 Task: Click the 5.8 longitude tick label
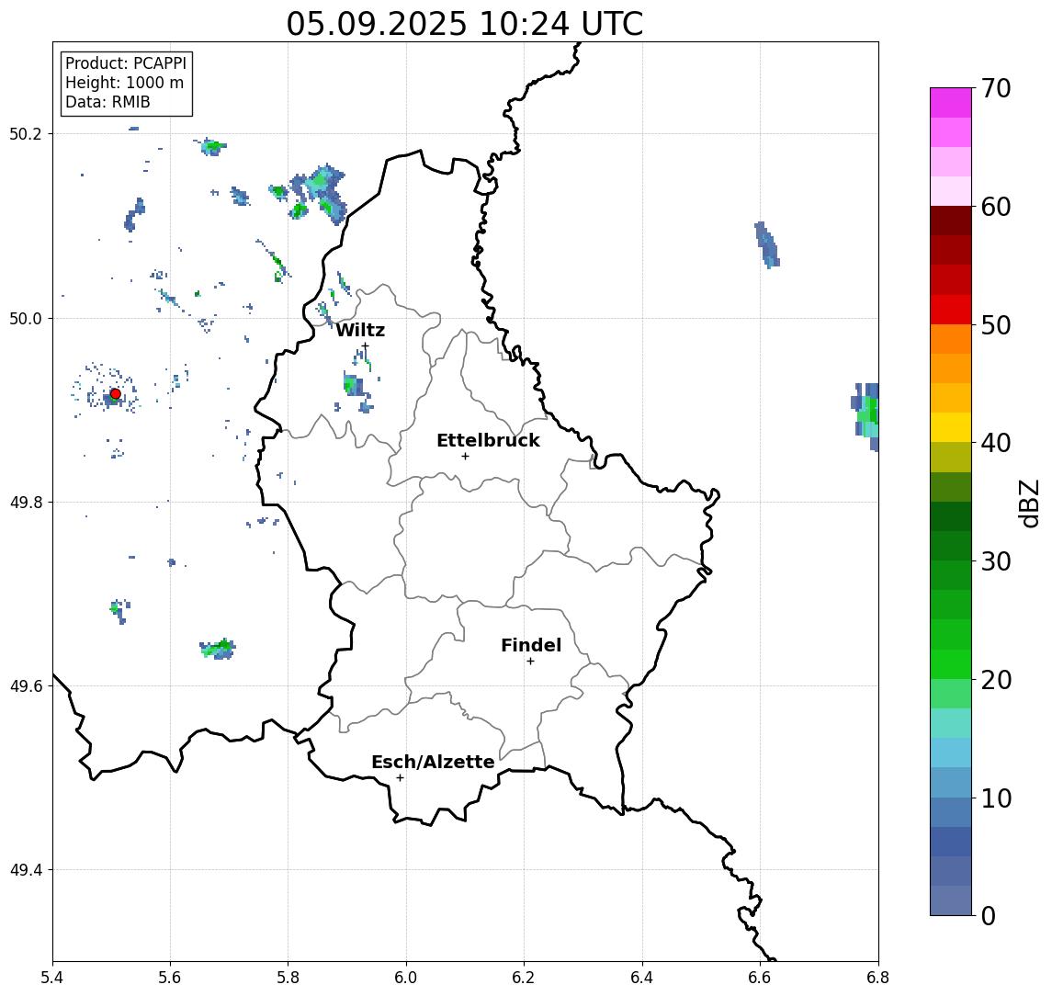pyautogui.click(x=288, y=978)
